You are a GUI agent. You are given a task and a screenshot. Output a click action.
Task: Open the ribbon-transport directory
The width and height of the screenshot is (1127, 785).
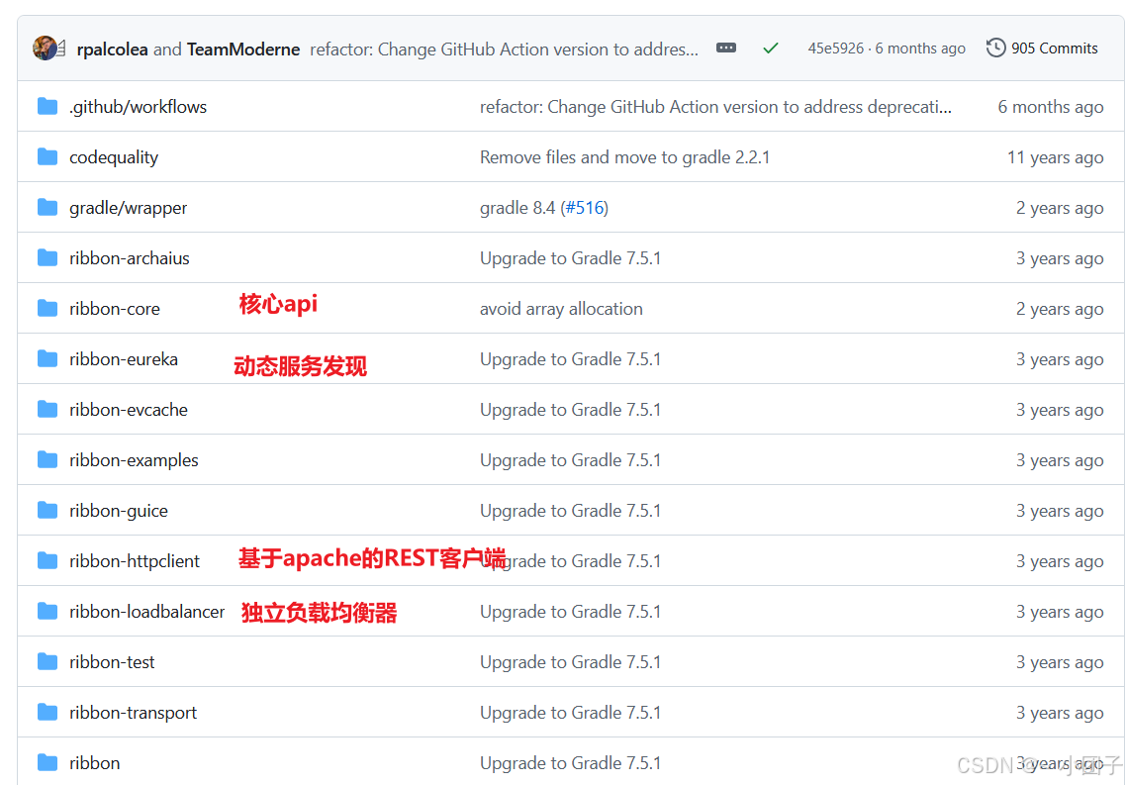click(133, 713)
